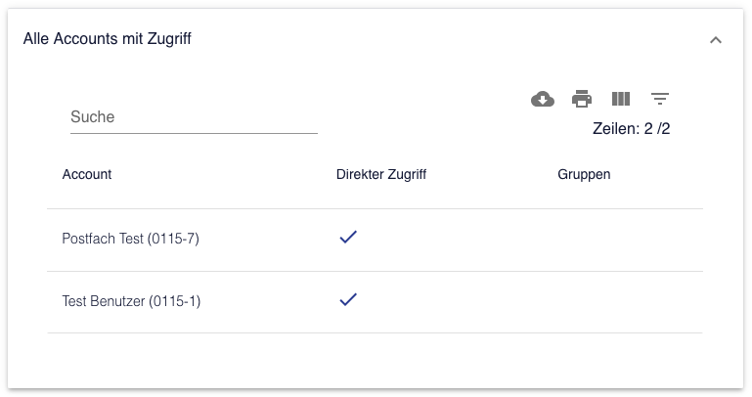Click empty Gruppen cell of Postfach Test row
Image resolution: width=752 pixels, height=397 pixels.
point(623,240)
